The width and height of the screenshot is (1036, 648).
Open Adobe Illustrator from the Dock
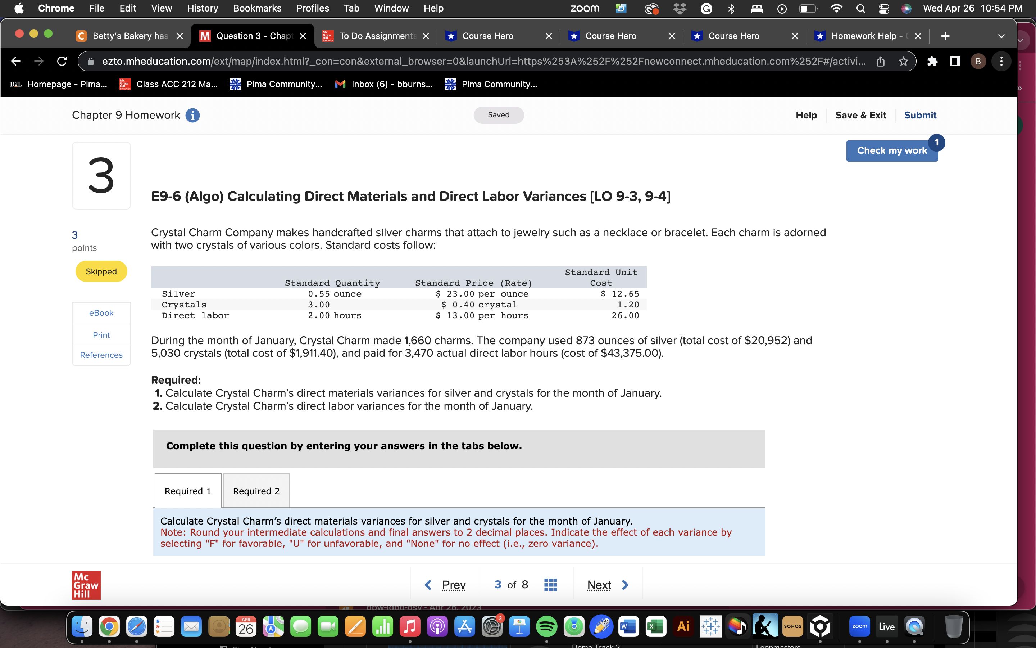pos(683,626)
